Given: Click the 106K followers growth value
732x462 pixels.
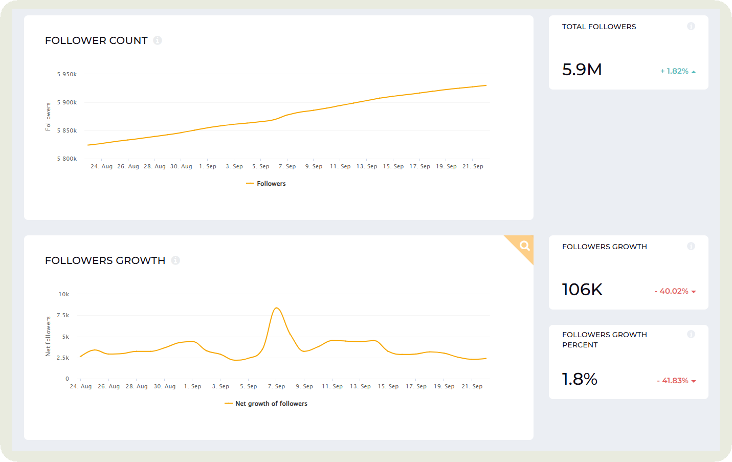Looking at the screenshot, I should (582, 290).
